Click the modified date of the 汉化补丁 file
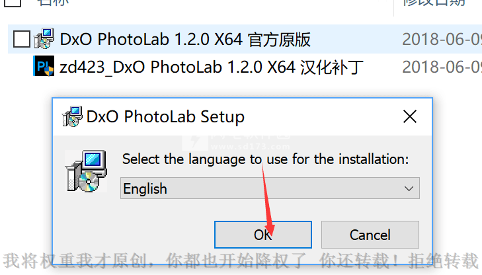The width and height of the screenshot is (482, 275). click(442, 67)
